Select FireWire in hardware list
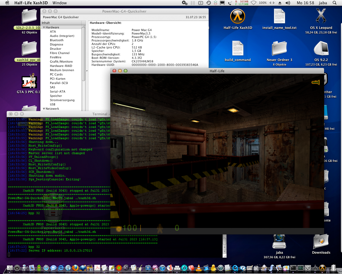This screenshot has width=342, height=274. coord(56,57)
